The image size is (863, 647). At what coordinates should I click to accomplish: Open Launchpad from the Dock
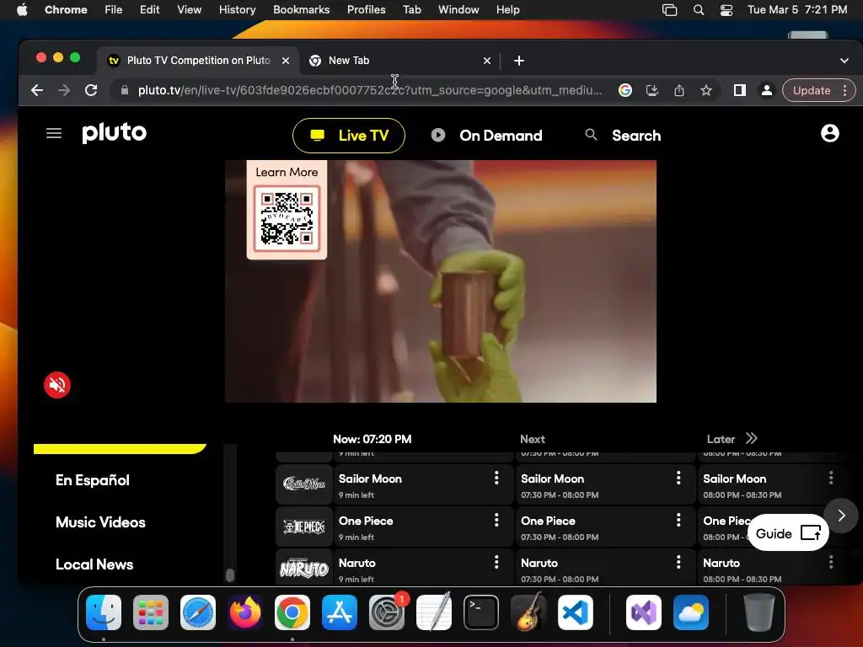[x=151, y=612]
